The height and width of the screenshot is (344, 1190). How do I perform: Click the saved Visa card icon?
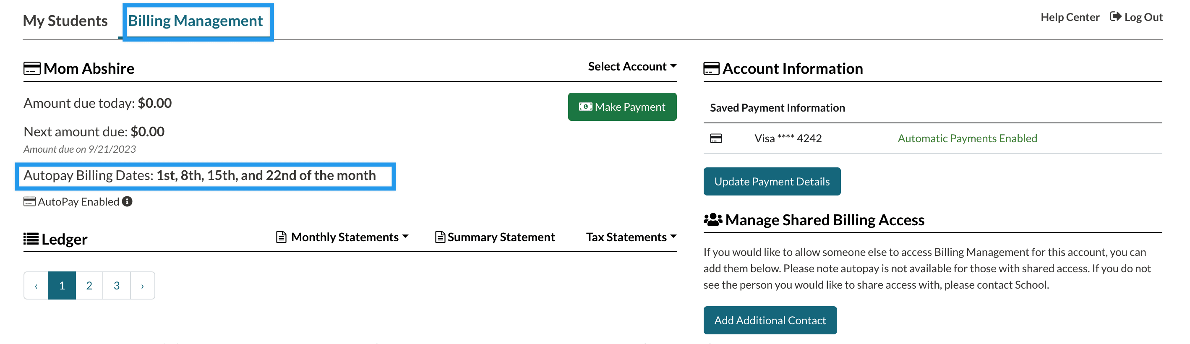point(715,138)
